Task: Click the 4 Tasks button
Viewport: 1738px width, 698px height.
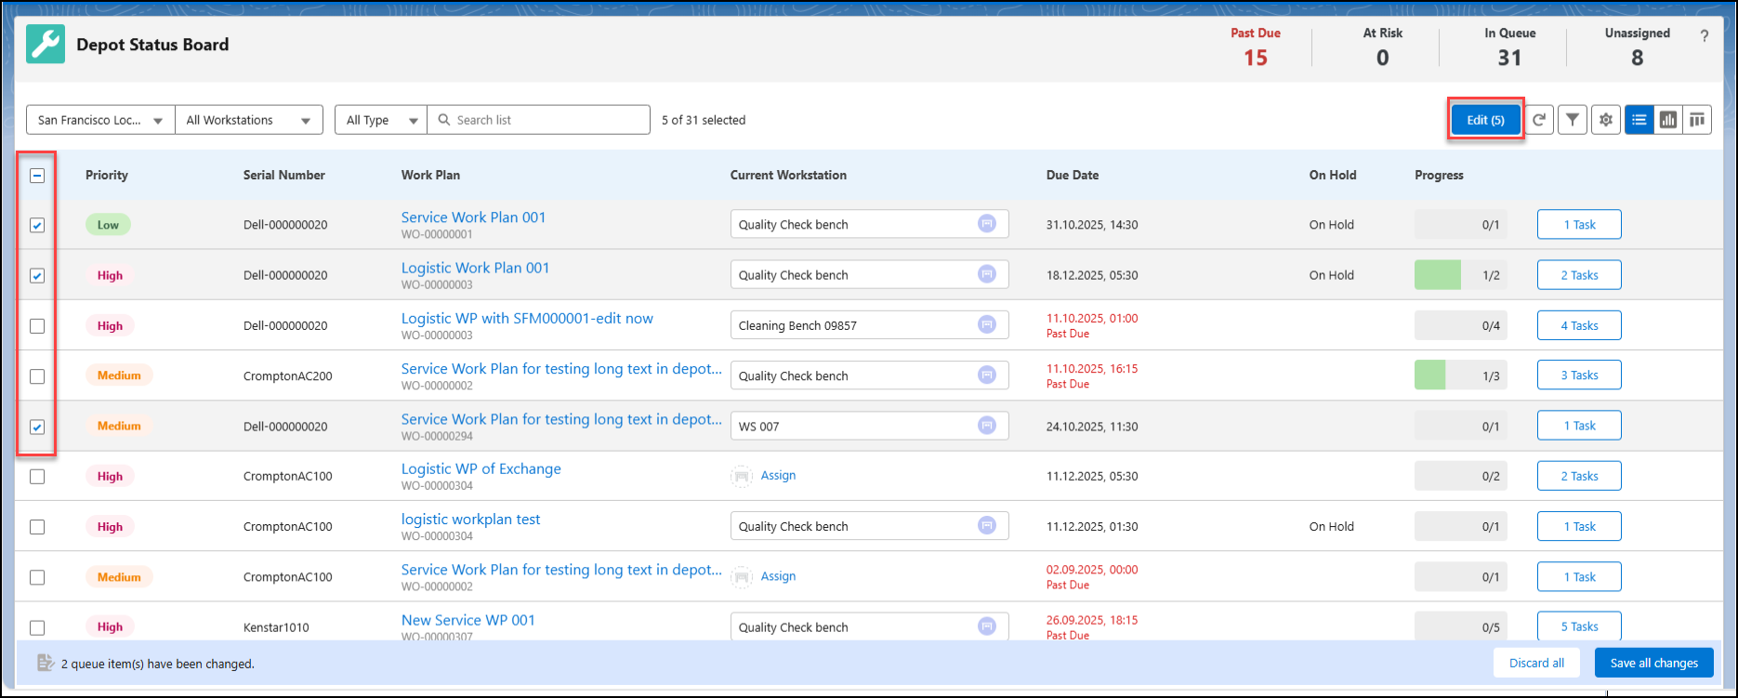Action: point(1579,325)
